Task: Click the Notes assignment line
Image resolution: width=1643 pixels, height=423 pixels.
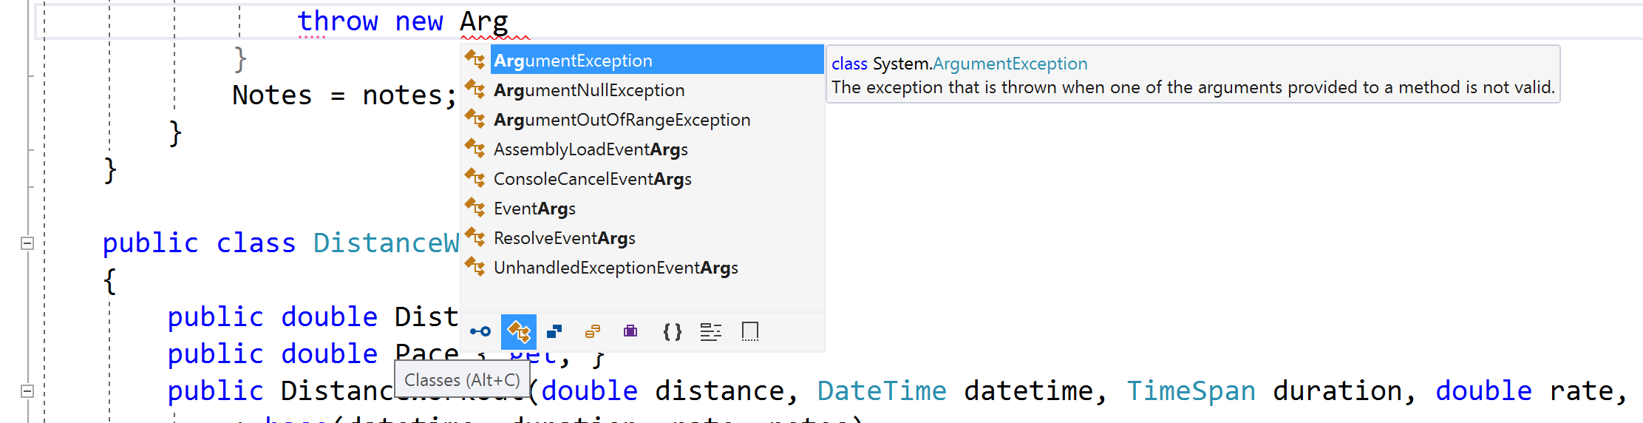Action: [344, 95]
